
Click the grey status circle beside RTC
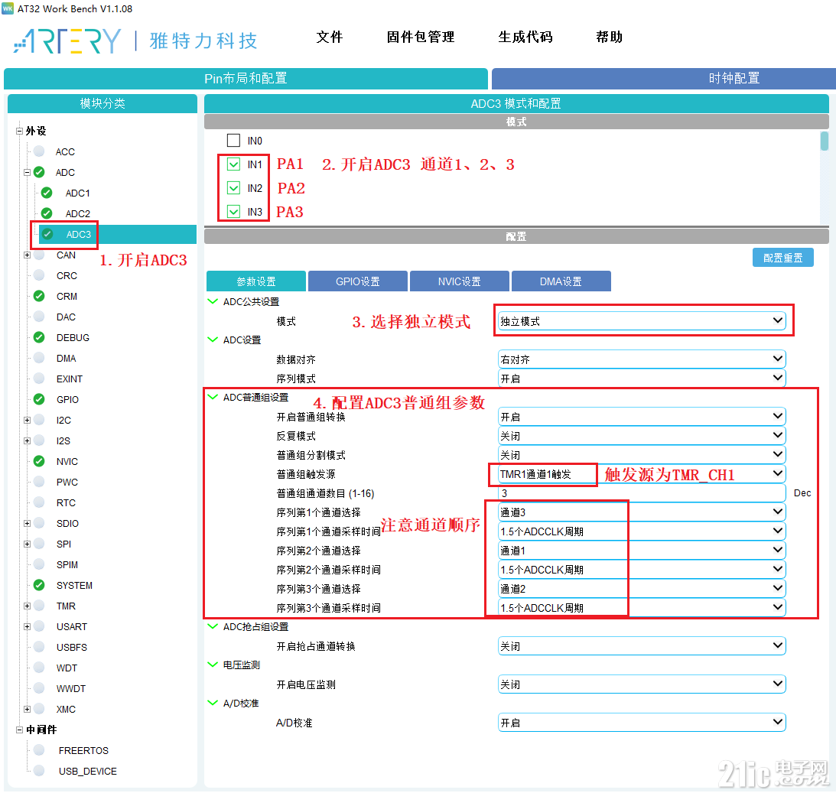coord(39,502)
